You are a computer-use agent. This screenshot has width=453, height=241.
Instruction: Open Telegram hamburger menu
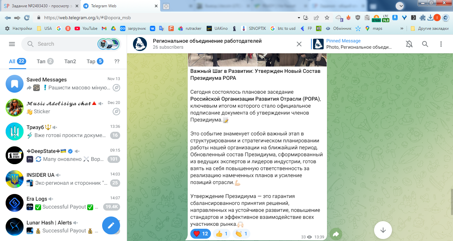pos(12,44)
